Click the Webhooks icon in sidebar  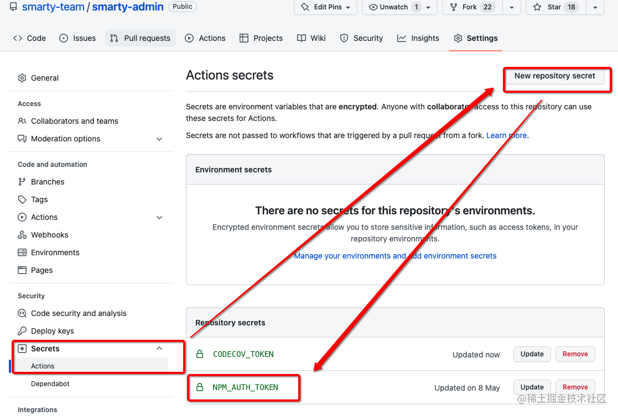pyautogui.click(x=22, y=235)
